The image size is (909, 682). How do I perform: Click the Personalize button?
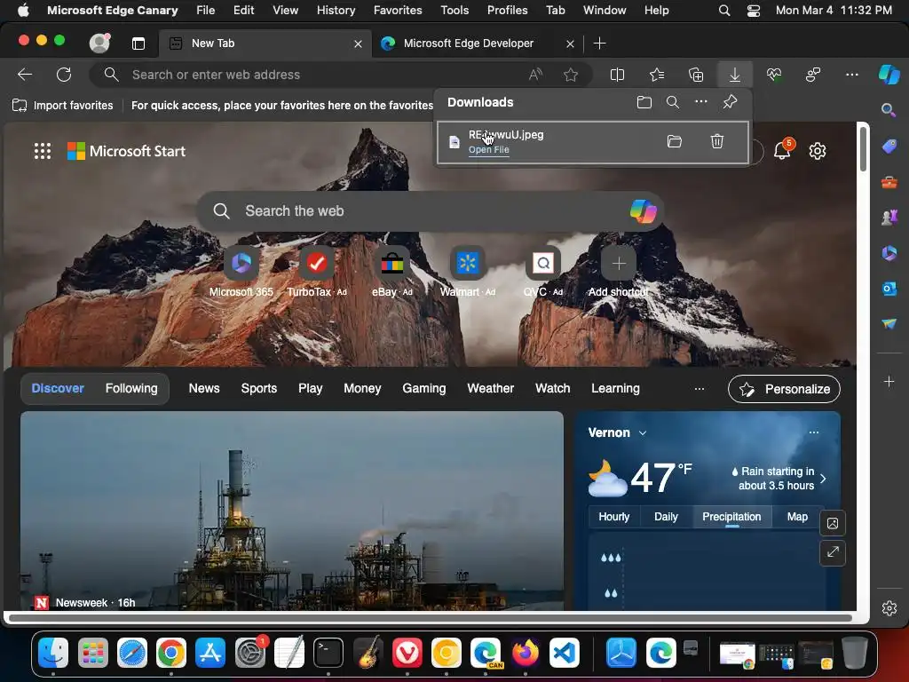coord(785,389)
